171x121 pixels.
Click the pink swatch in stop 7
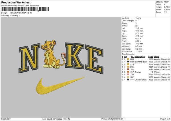pos(128,74)
